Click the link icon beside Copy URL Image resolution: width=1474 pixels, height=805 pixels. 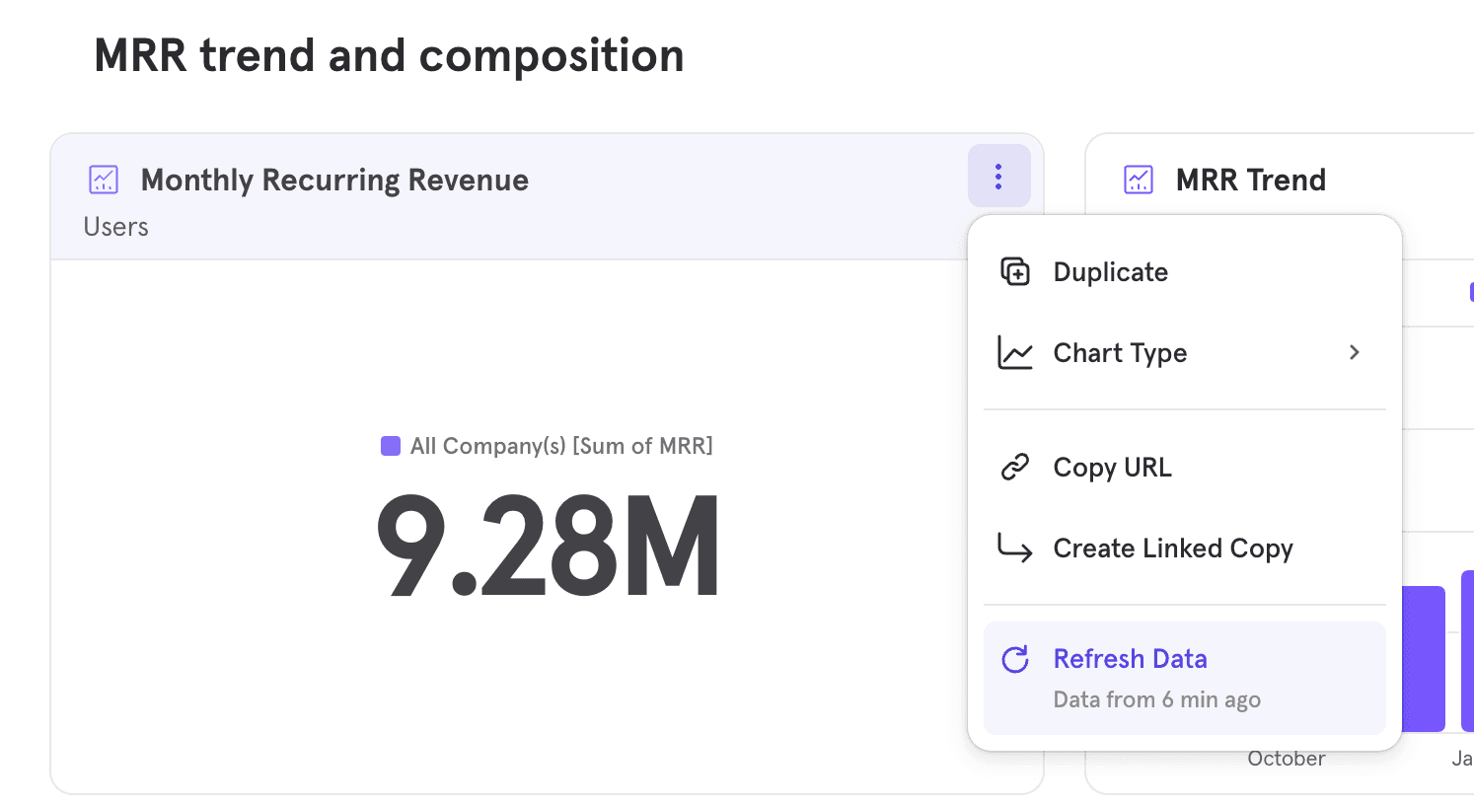click(x=1015, y=467)
